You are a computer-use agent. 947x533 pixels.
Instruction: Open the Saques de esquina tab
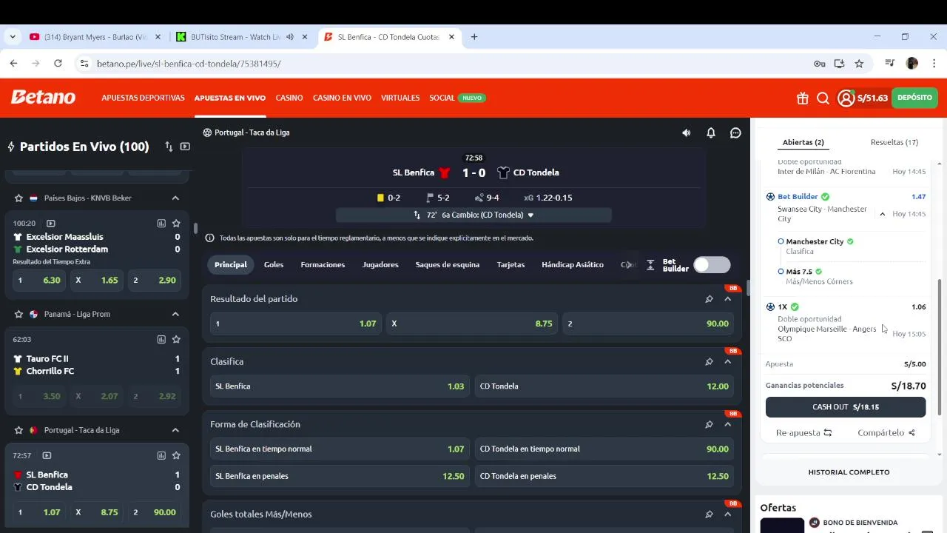point(448,265)
